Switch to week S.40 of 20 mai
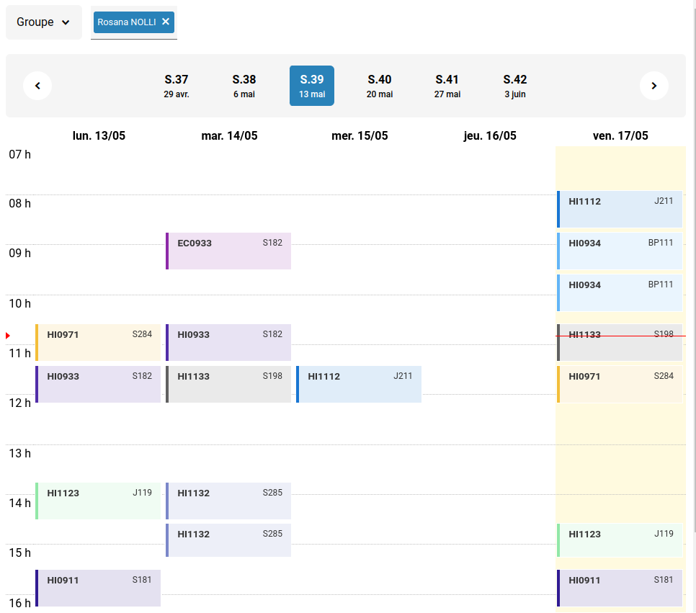This screenshot has height=613, width=696. point(380,86)
